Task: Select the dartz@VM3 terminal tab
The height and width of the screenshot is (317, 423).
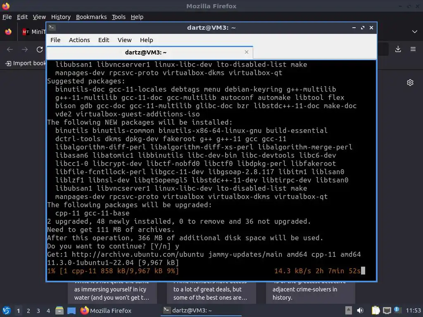Action: coord(150,52)
